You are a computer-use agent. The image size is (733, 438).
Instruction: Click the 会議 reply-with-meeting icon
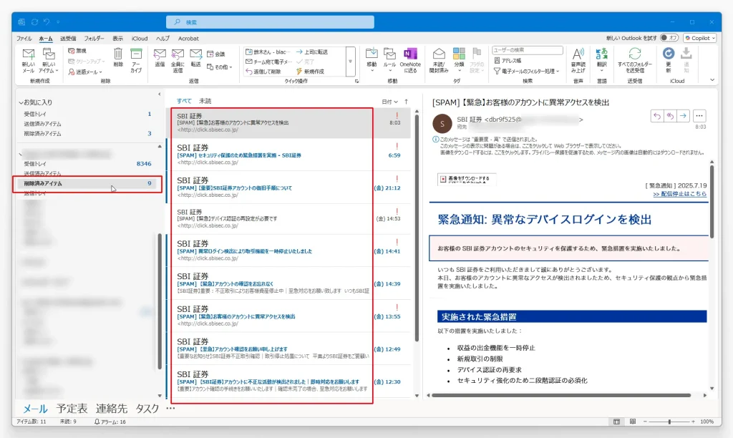point(216,54)
